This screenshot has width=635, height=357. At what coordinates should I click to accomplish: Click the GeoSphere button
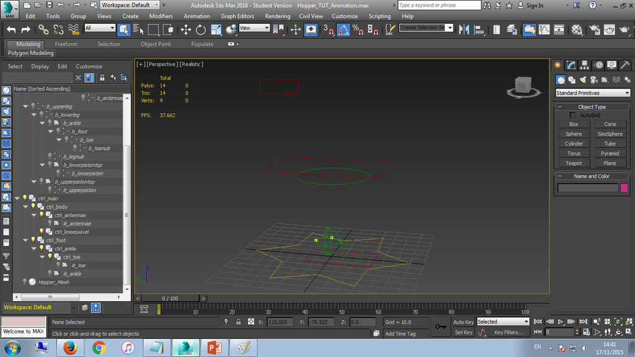pos(610,134)
